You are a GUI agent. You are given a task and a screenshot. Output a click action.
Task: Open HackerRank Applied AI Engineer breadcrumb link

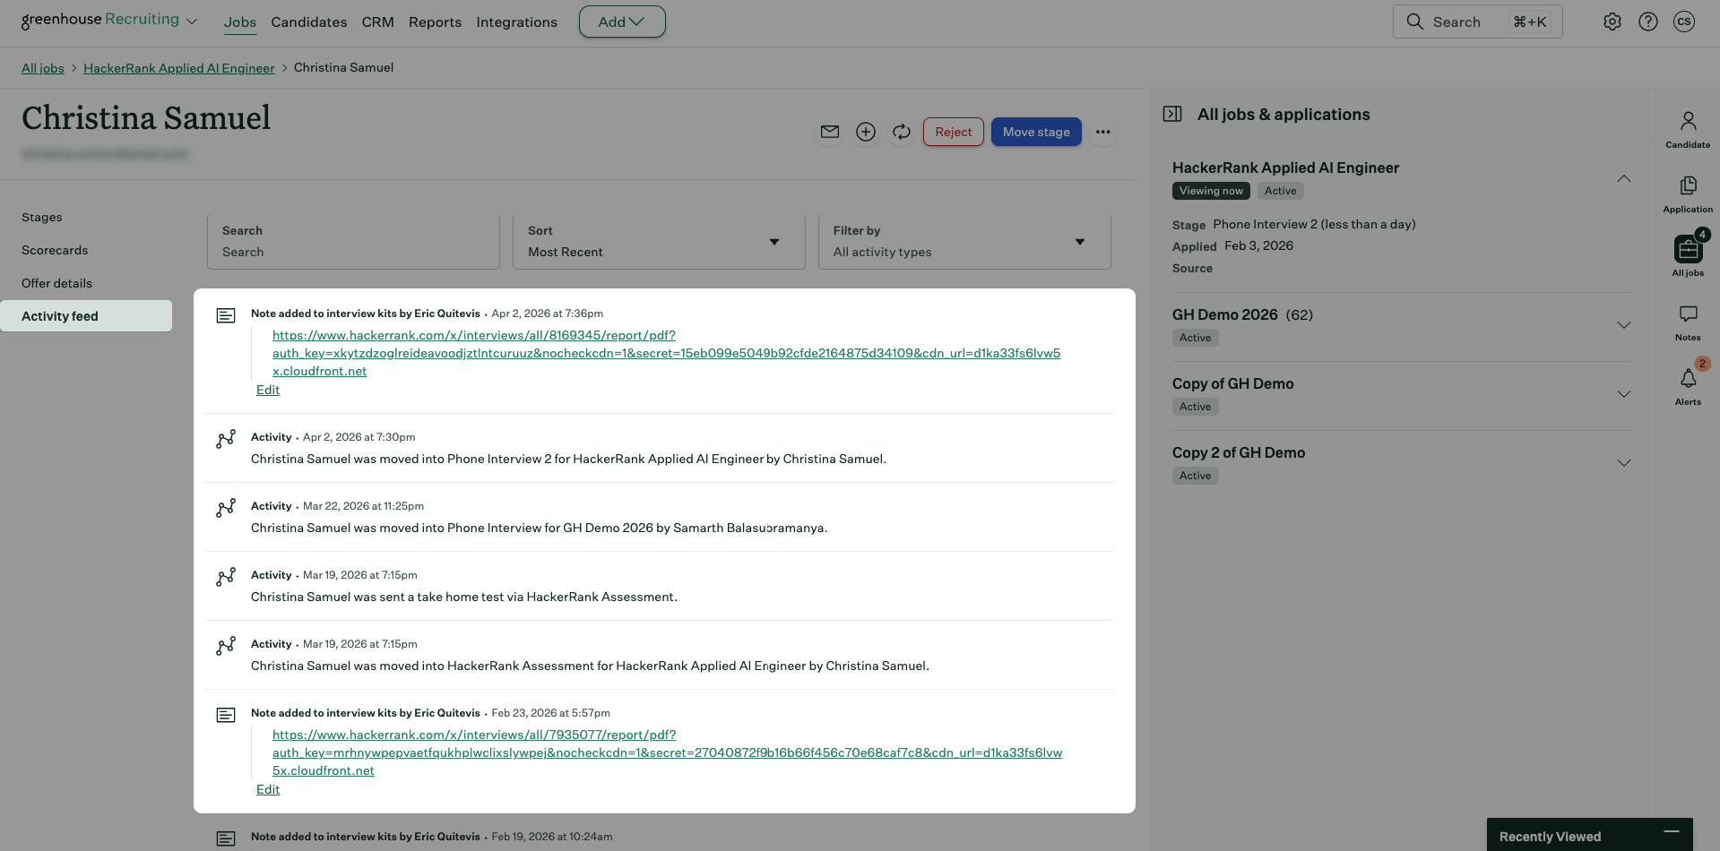click(x=179, y=68)
